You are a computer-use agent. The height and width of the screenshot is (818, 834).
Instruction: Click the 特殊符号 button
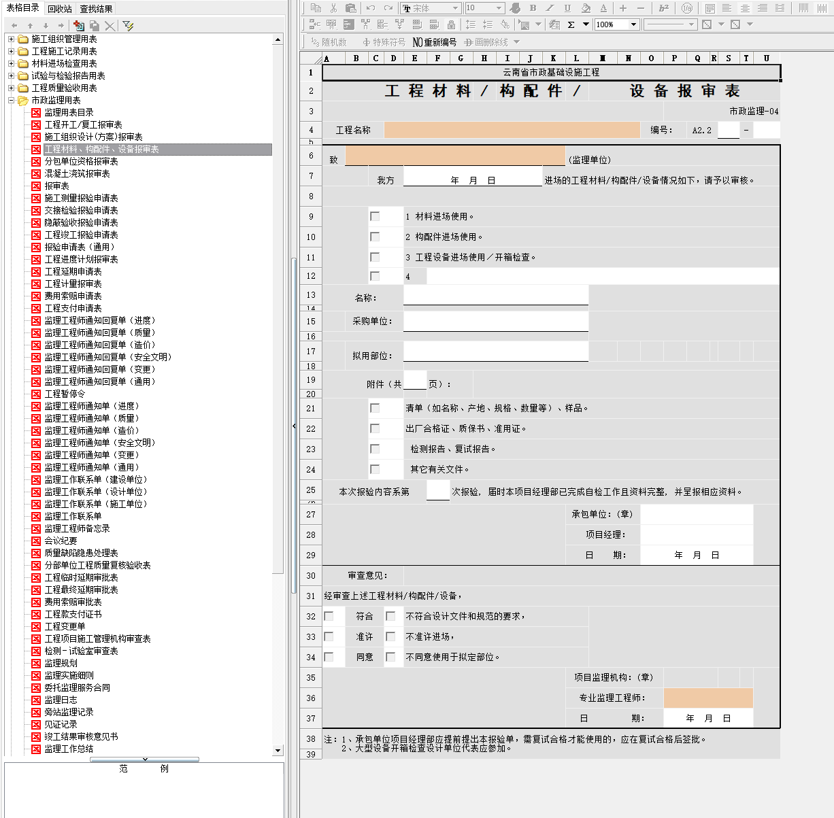click(x=384, y=42)
